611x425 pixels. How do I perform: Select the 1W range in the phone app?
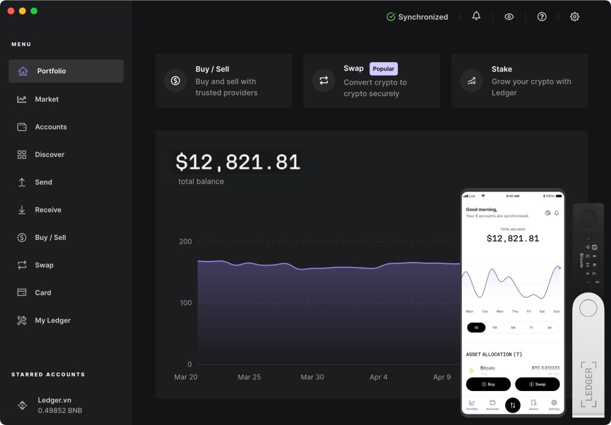[x=495, y=328]
